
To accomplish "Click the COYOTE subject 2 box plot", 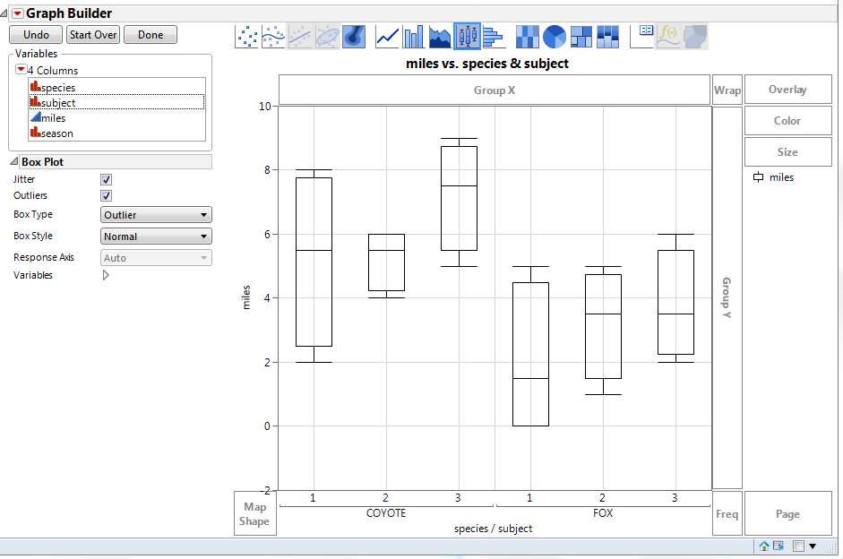I will point(386,265).
